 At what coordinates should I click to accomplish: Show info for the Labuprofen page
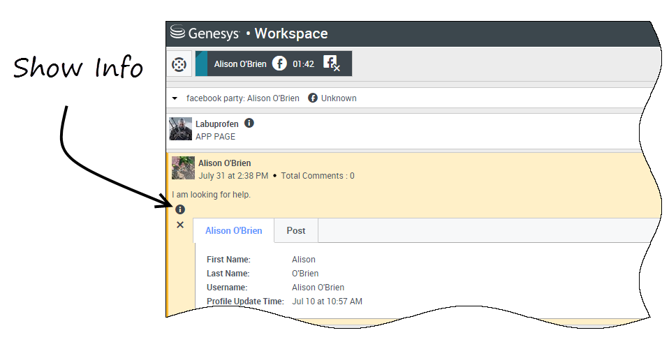(x=249, y=124)
